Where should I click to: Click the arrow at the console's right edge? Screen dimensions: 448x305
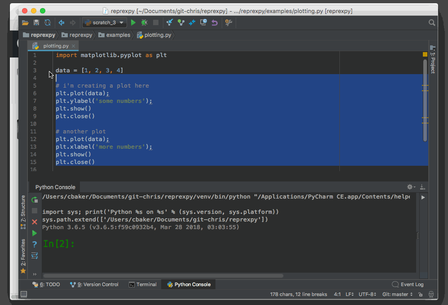point(423,197)
